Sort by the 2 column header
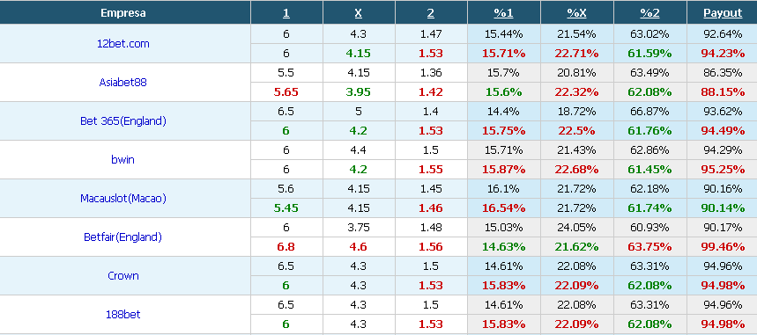Image resolution: width=757 pixels, height=335 pixels. [x=431, y=13]
